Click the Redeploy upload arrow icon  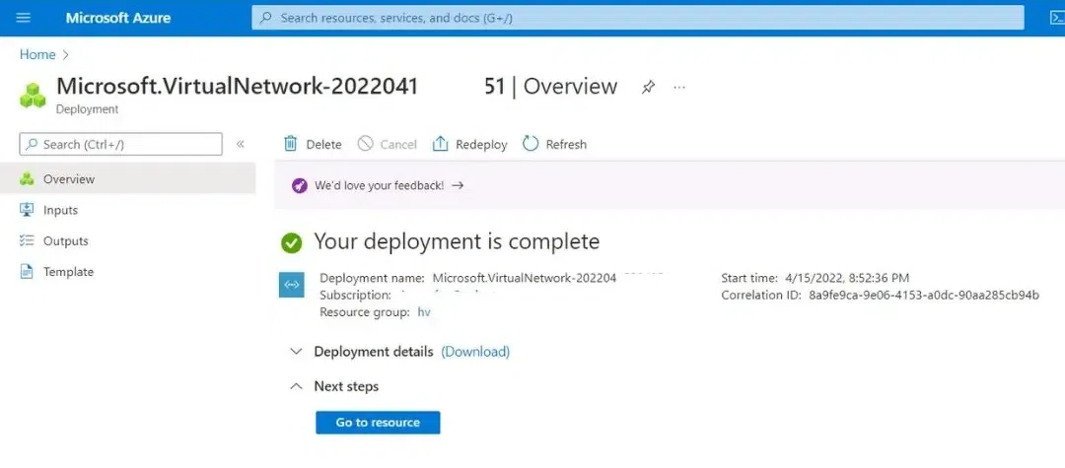[441, 144]
